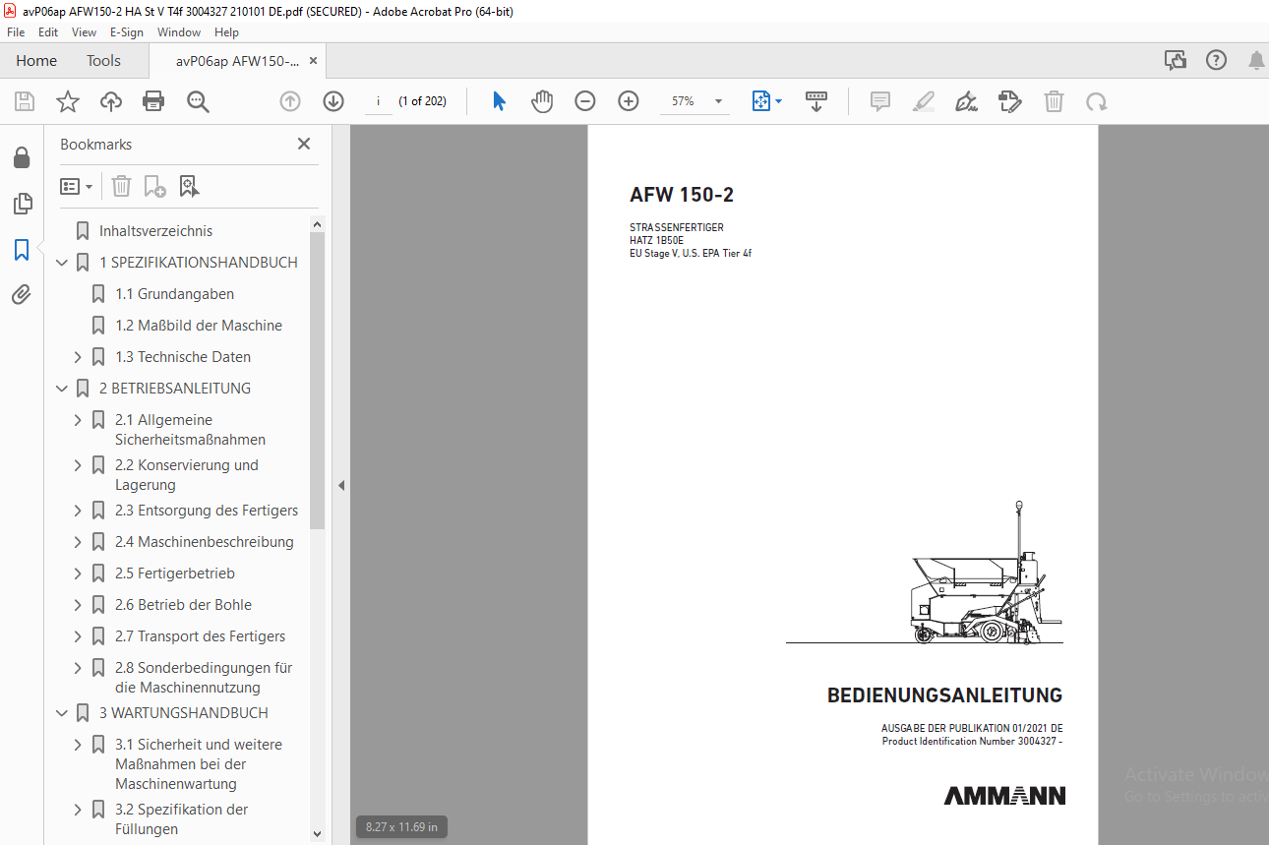1269x845 pixels.
Task: Collapse 3 WARTUNGSHANDBUCH bookmark
Action: pyautogui.click(x=62, y=713)
